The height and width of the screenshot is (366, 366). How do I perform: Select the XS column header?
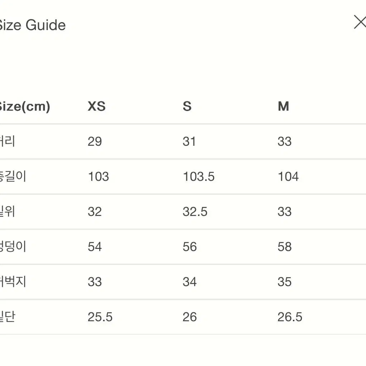pyautogui.click(x=97, y=106)
